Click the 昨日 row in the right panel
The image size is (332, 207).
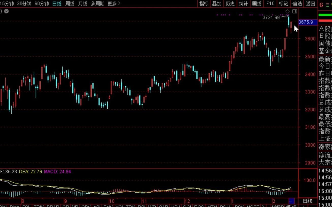[325, 74]
